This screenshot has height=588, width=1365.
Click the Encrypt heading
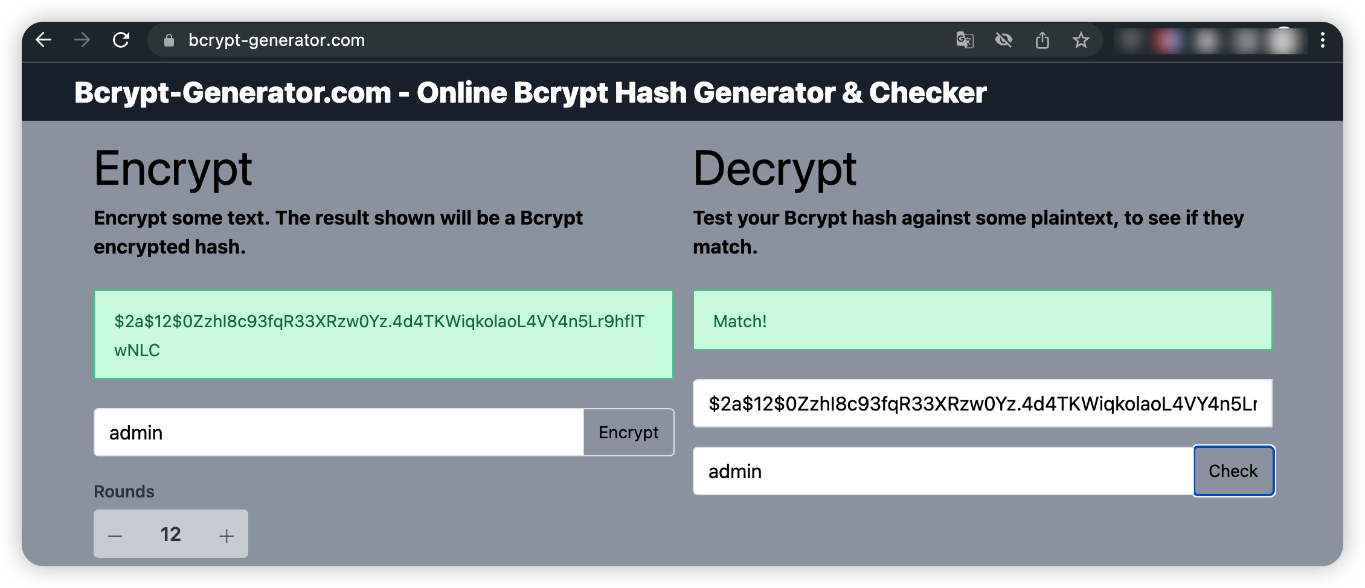[x=173, y=169]
